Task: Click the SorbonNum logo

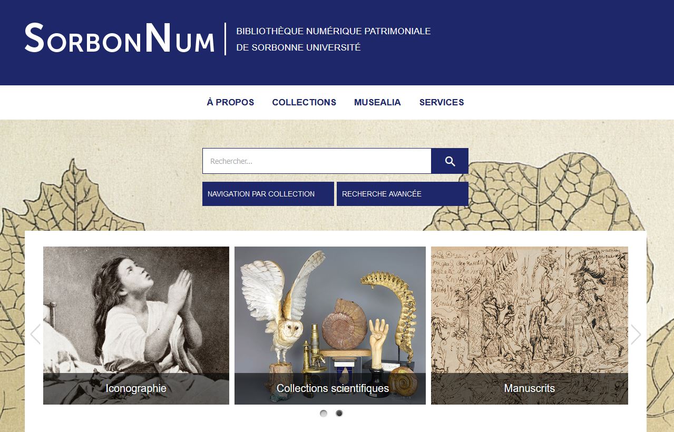Action: (120, 38)
